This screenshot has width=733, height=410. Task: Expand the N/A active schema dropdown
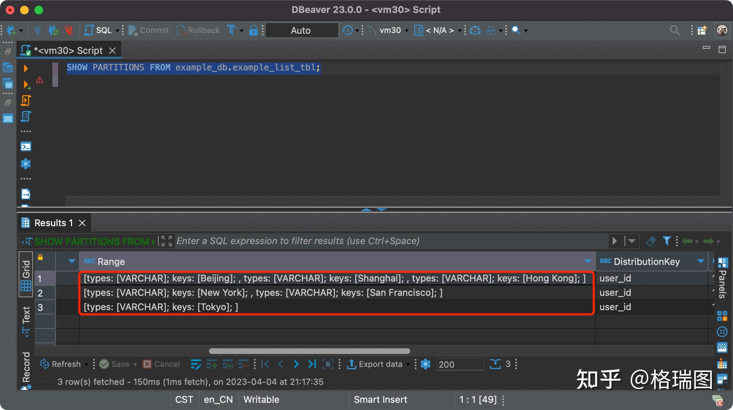tap(440, 31)
